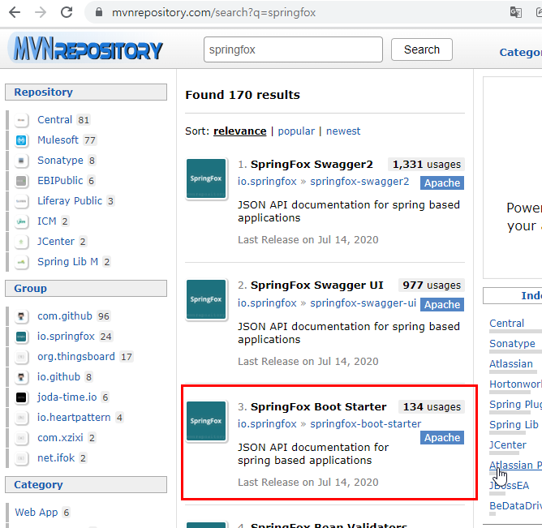Click SpringFox Boot Starter result thumbnail
Screen dimensions: 542x528
point(206,421)
